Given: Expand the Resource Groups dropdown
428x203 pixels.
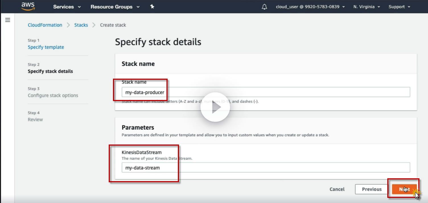Looking at the screenshot, I should point(115,7).
